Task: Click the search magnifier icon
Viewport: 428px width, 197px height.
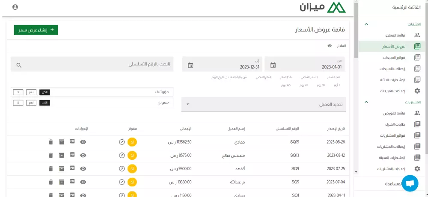Action: [x=19, y=65]
